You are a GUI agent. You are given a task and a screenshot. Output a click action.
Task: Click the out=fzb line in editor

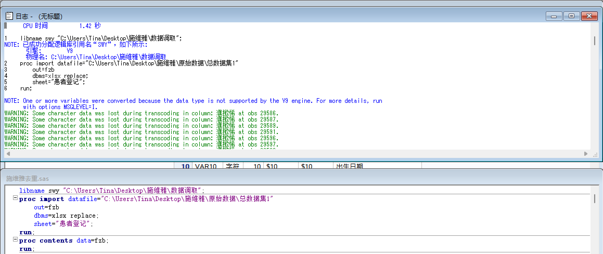[x=47, y=207]
